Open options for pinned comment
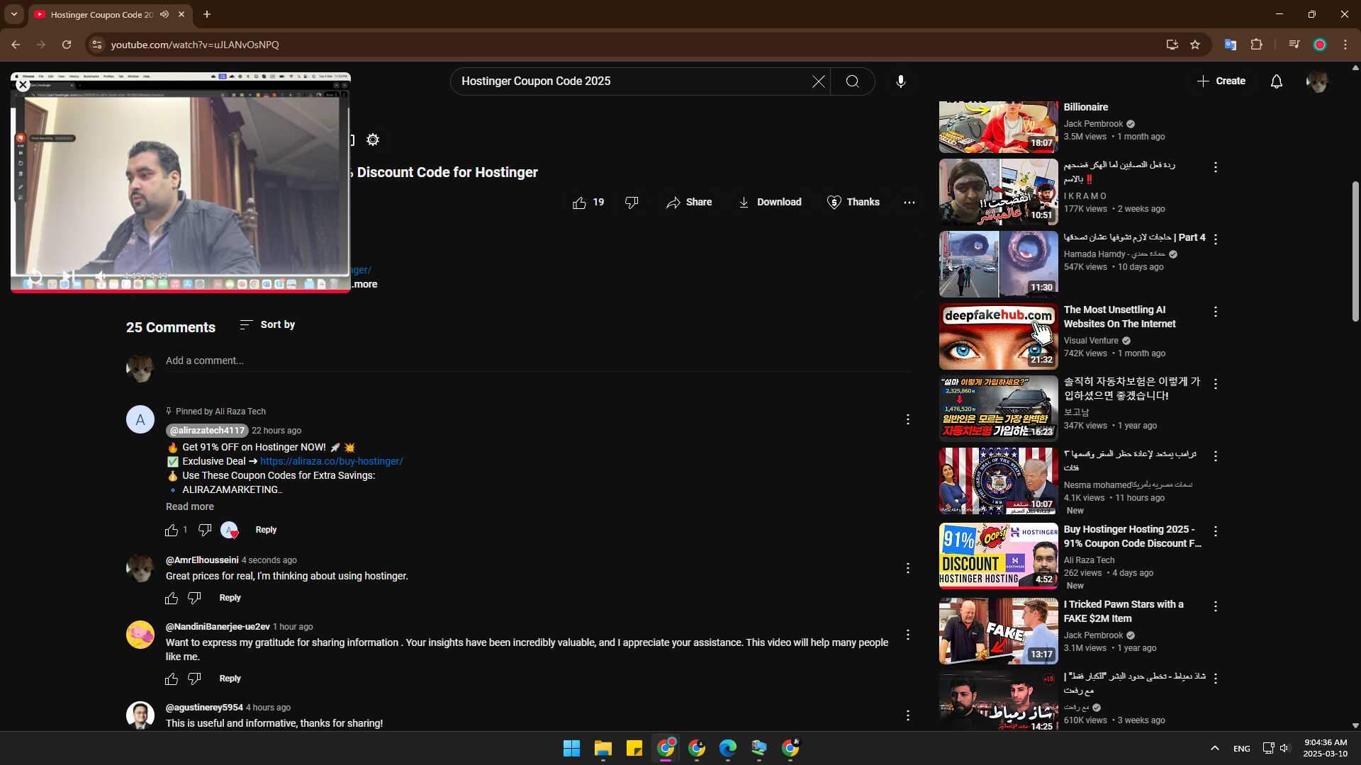The width and height of the screenshot is (1361, 765). pos(908,419)
